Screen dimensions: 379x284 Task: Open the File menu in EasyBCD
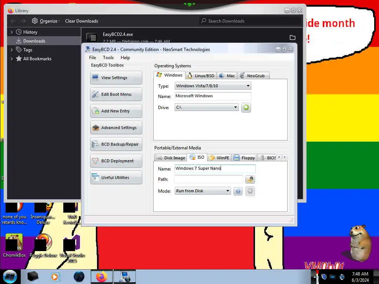click(x=93, y=57)
